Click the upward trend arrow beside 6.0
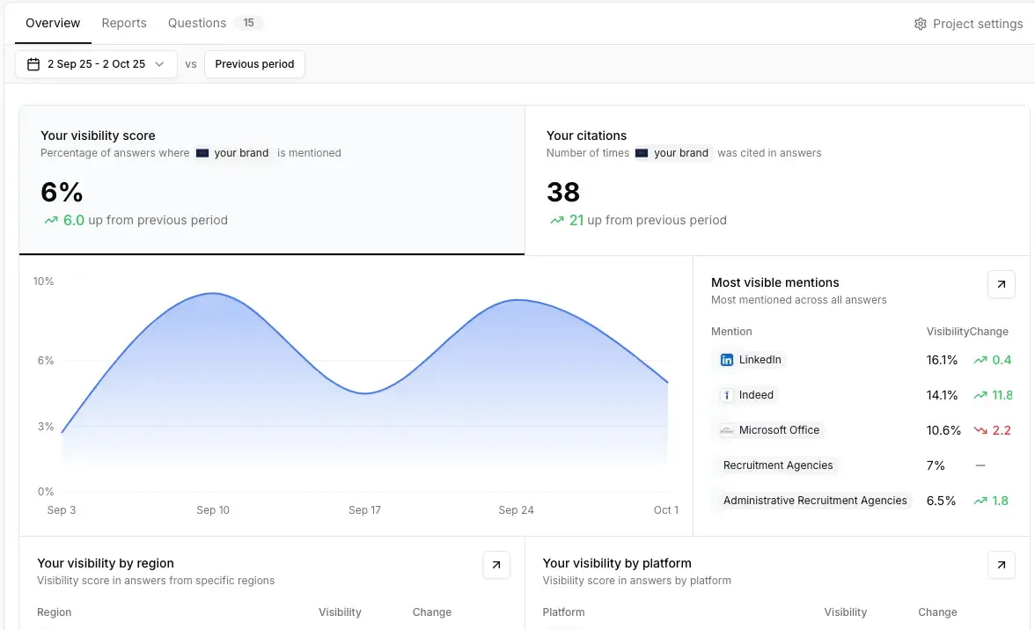This screenshot has width=1035, height=630. pos(51,220)
